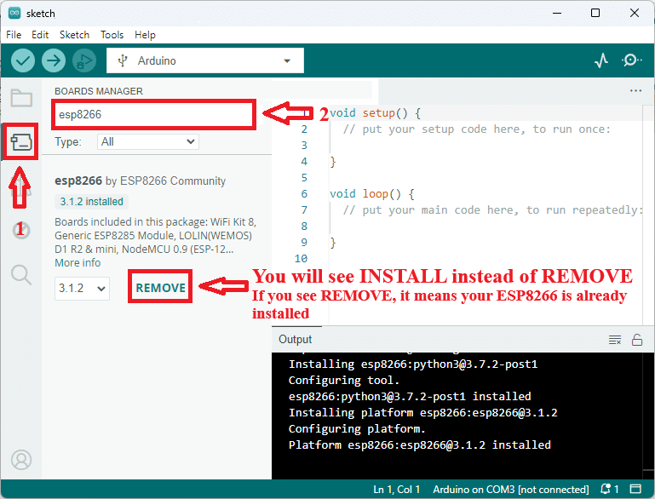Open the More info link
The width and height of the screenshot is (655, 499).
[78, 263]
